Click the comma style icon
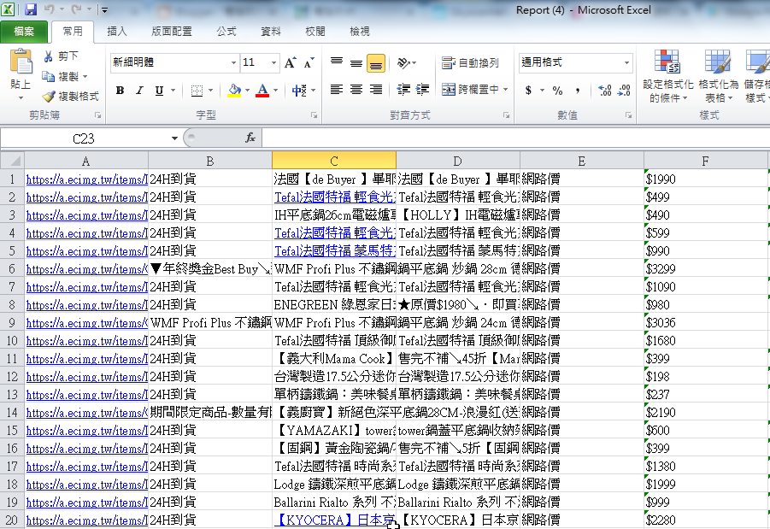This screenshot has width=770, height=529. (x=578, y=91)
